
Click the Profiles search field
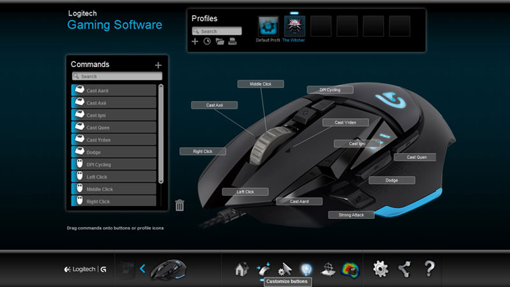tap(217, 31)
